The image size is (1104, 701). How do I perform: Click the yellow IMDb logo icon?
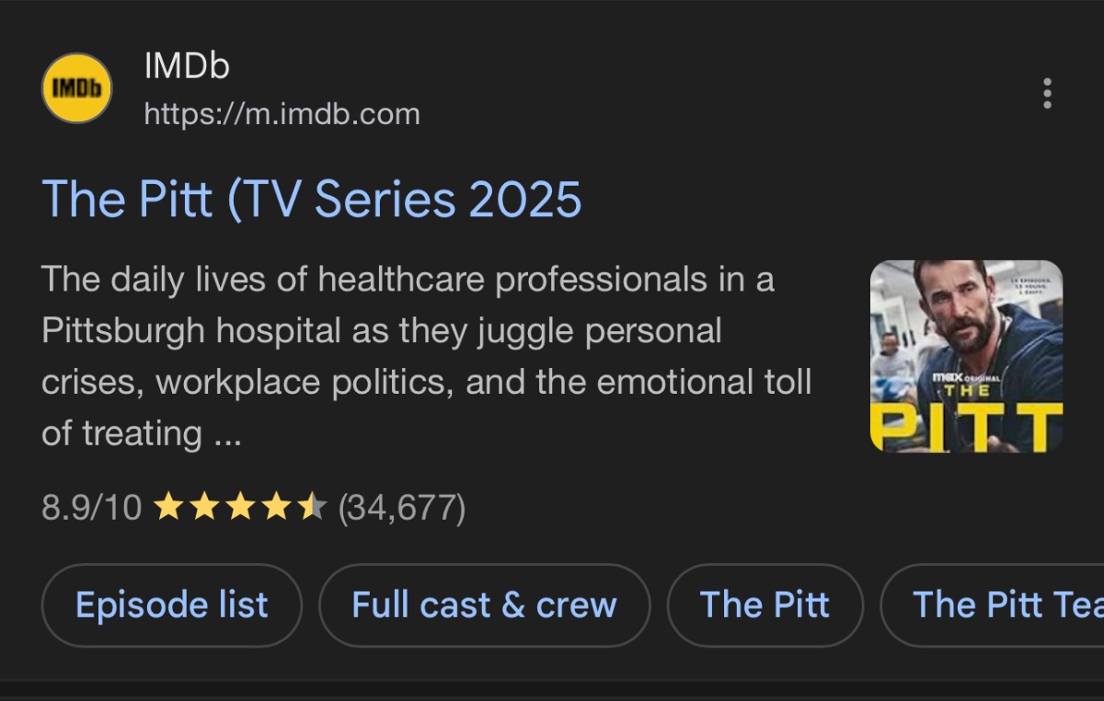click(76, 88)
